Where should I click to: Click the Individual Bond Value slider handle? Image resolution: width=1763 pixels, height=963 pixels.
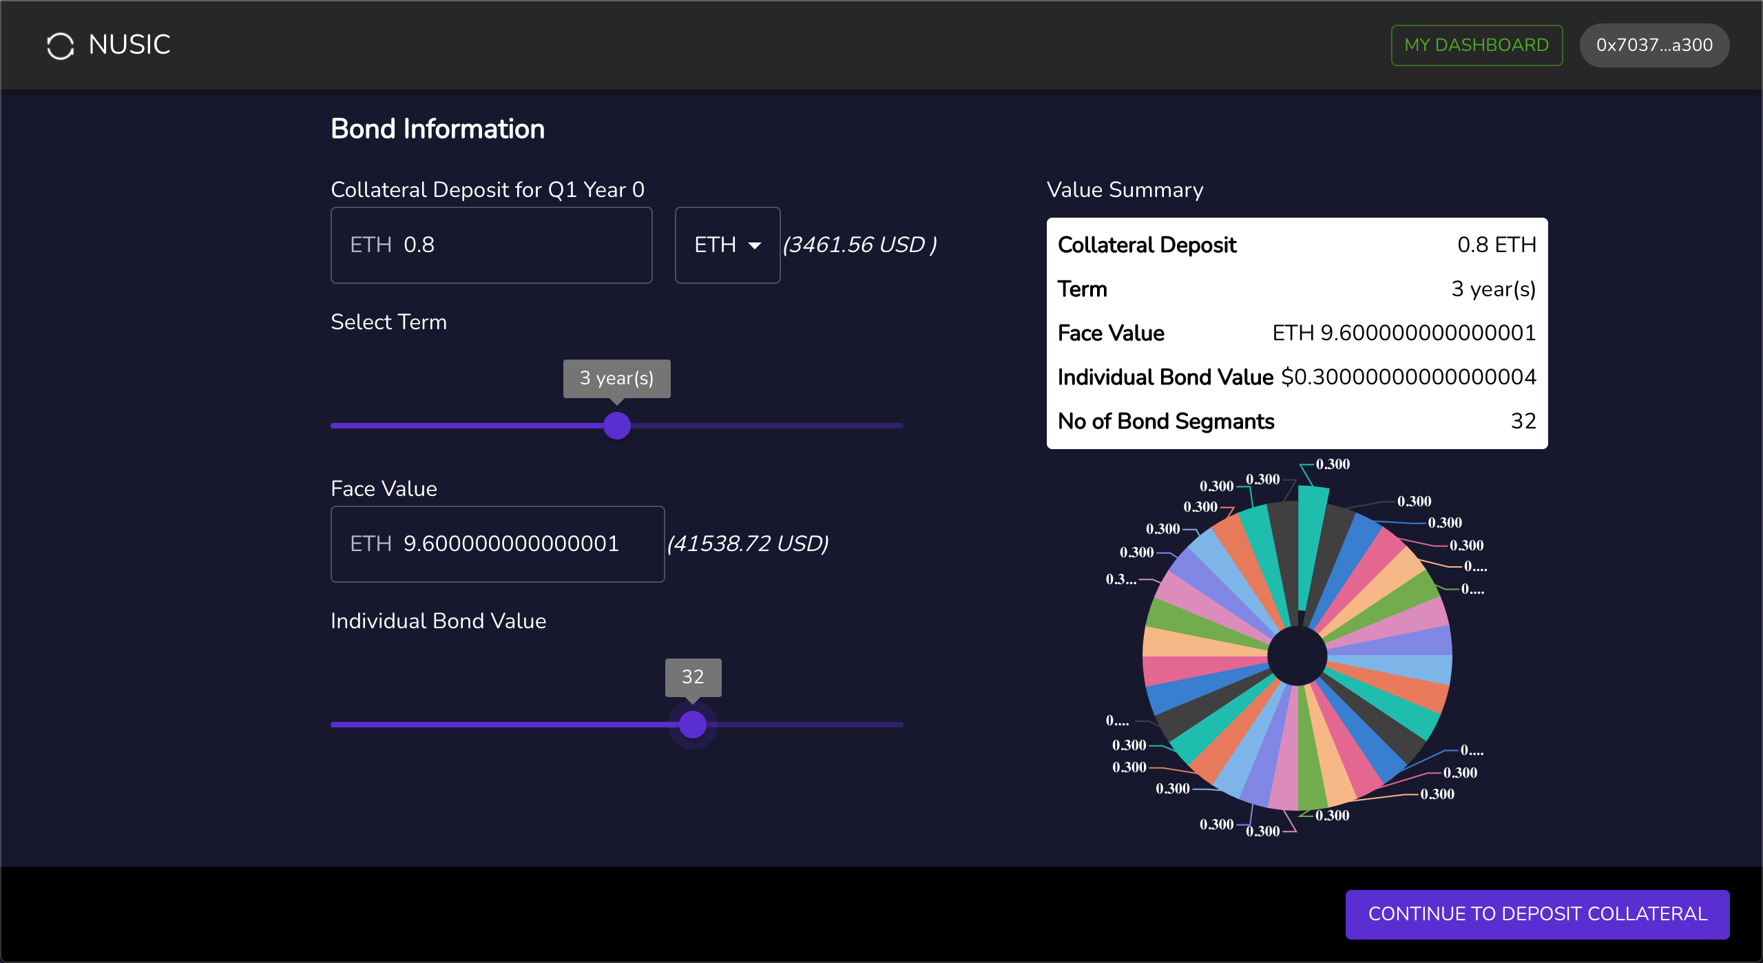692,725
